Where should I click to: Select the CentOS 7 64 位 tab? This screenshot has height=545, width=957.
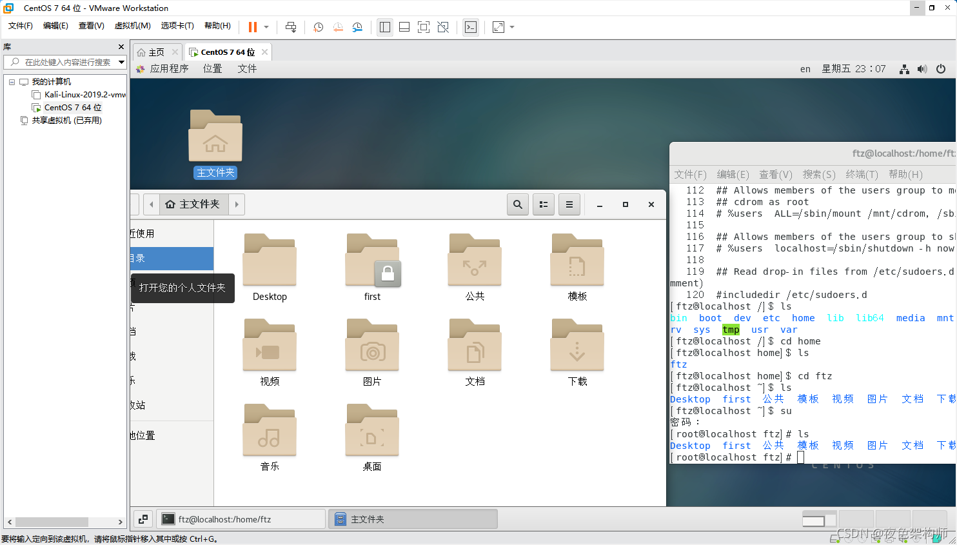click(228, 52)
